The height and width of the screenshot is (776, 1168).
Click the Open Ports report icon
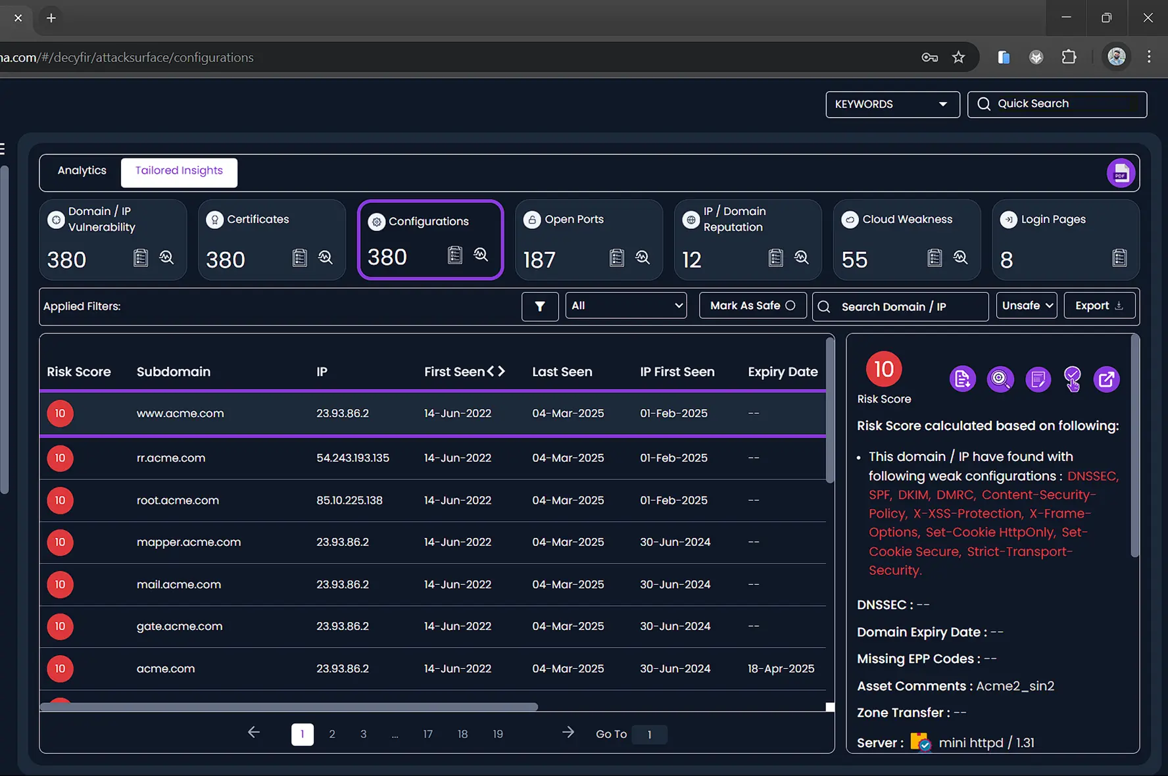tap(616, 258)
